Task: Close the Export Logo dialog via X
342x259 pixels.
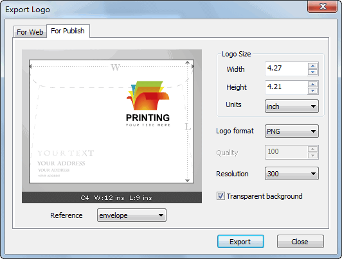Action: click(x=322, y=6)
